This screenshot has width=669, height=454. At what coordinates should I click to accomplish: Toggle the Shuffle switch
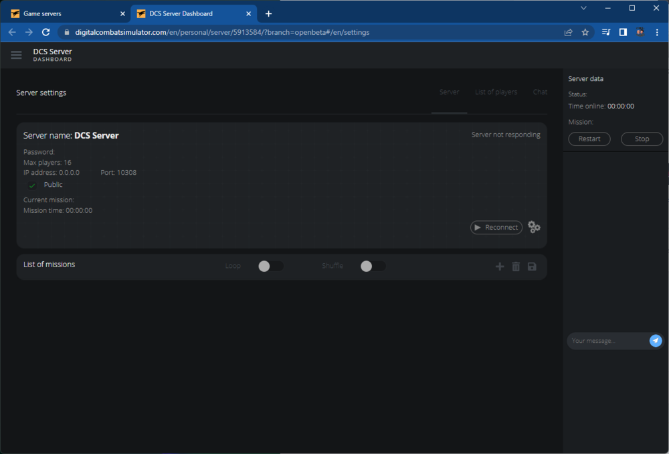coord(373,266)
